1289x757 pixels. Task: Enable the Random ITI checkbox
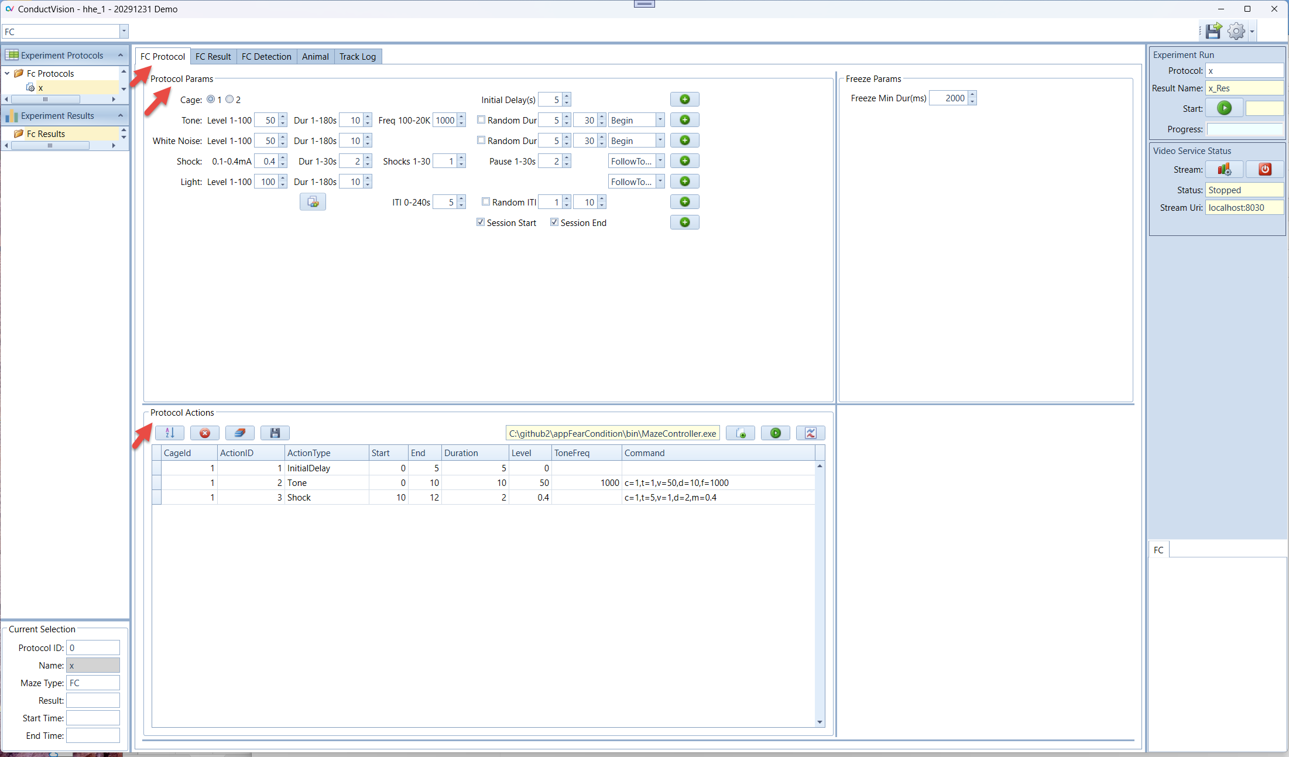coord(486,202)
